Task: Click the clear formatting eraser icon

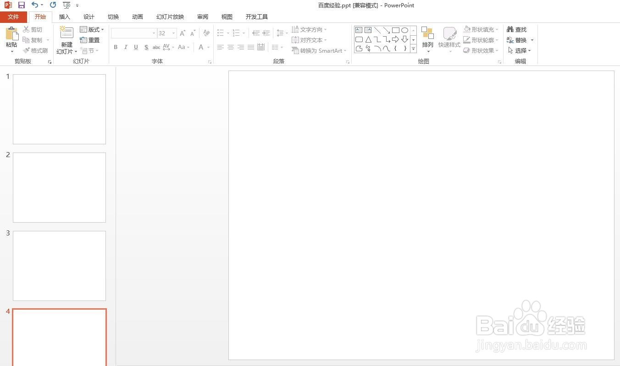Action: click(206, 33)
